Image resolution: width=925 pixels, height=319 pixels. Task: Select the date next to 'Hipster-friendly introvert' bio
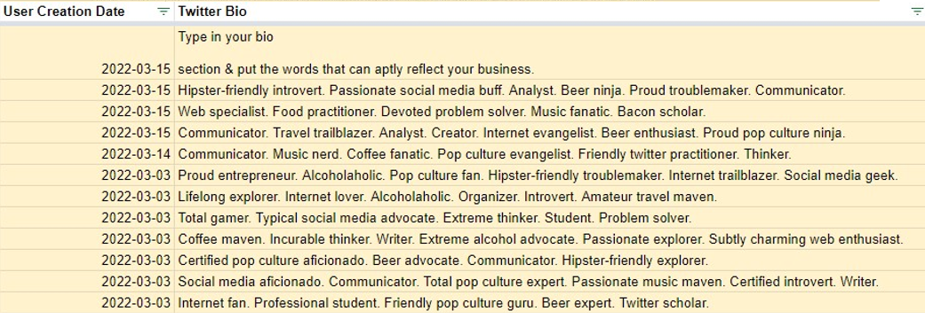tap(87, 90)
